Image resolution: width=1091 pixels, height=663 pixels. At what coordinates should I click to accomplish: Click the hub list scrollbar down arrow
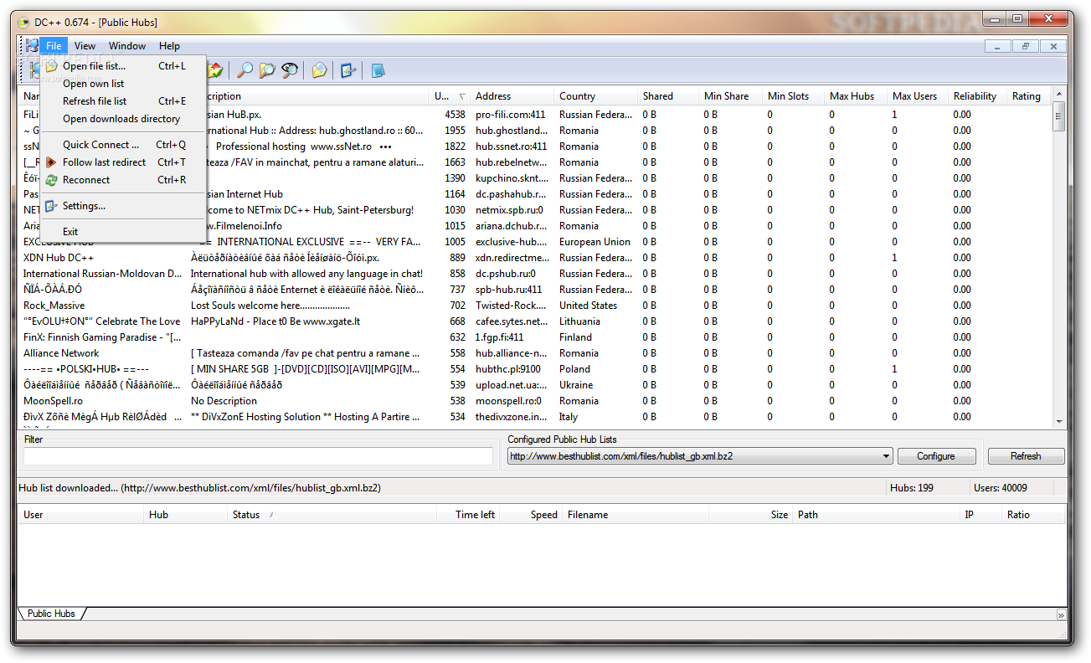(x=1059, y=421)
